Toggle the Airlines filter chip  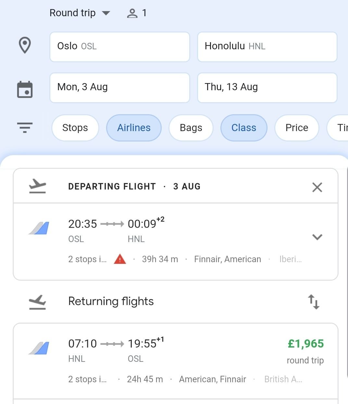[134, 128]
